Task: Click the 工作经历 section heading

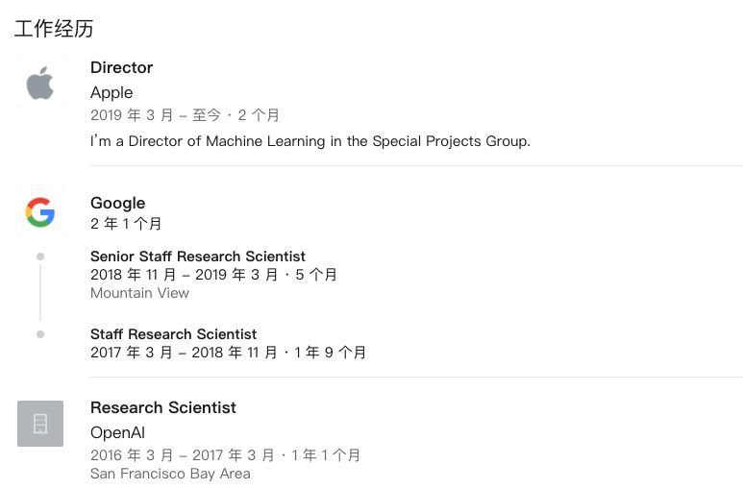Action: (x=54, y=29)
